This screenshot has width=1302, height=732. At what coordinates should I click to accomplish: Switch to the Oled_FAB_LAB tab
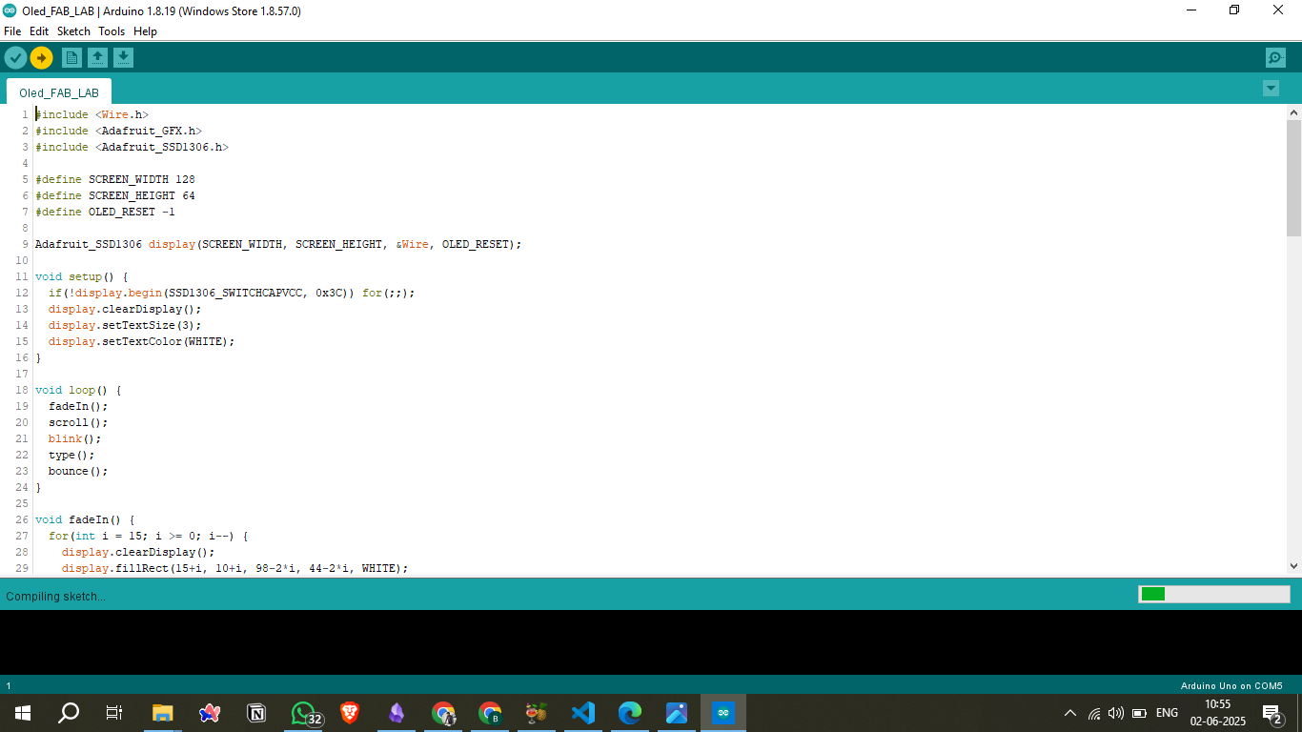(x=59, y=92)
